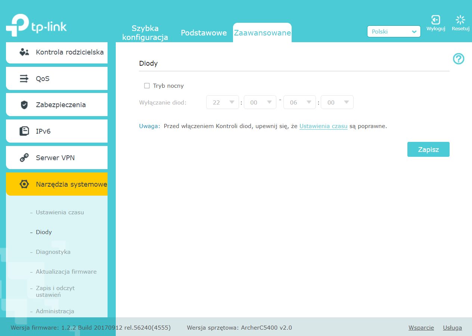Open Aktualizacja firmware submenu item
Screen dimensions: 472x336
pos(66,272)
